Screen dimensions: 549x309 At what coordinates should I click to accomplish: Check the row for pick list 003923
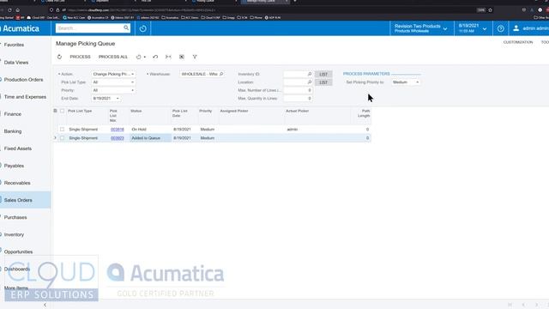click(63, 138)
